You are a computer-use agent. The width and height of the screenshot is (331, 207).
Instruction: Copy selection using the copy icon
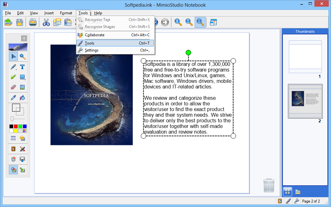pyautogui.click(x=57, y=22)
